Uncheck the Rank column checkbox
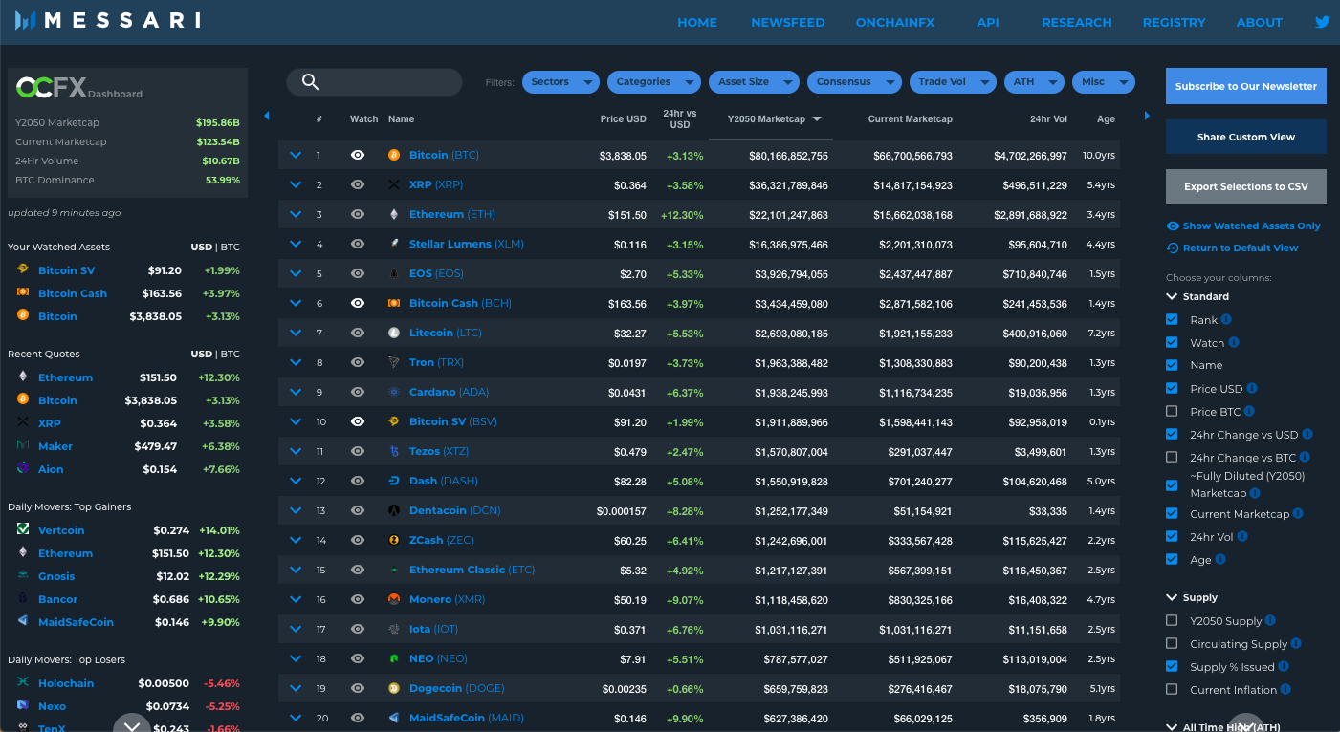 click(x=1172, y=319)
